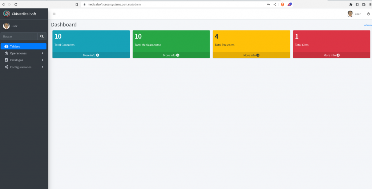Image resolution: width=372 pixels, height=189 pixels.
Task: Click the Brave shield icon in address bar
Action: [x=282, y=4]
